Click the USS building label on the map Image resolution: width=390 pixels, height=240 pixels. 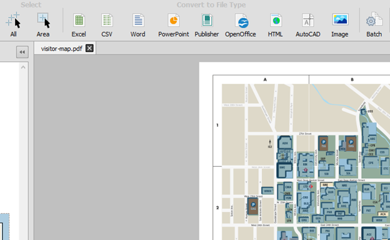(x=370, y=111)
